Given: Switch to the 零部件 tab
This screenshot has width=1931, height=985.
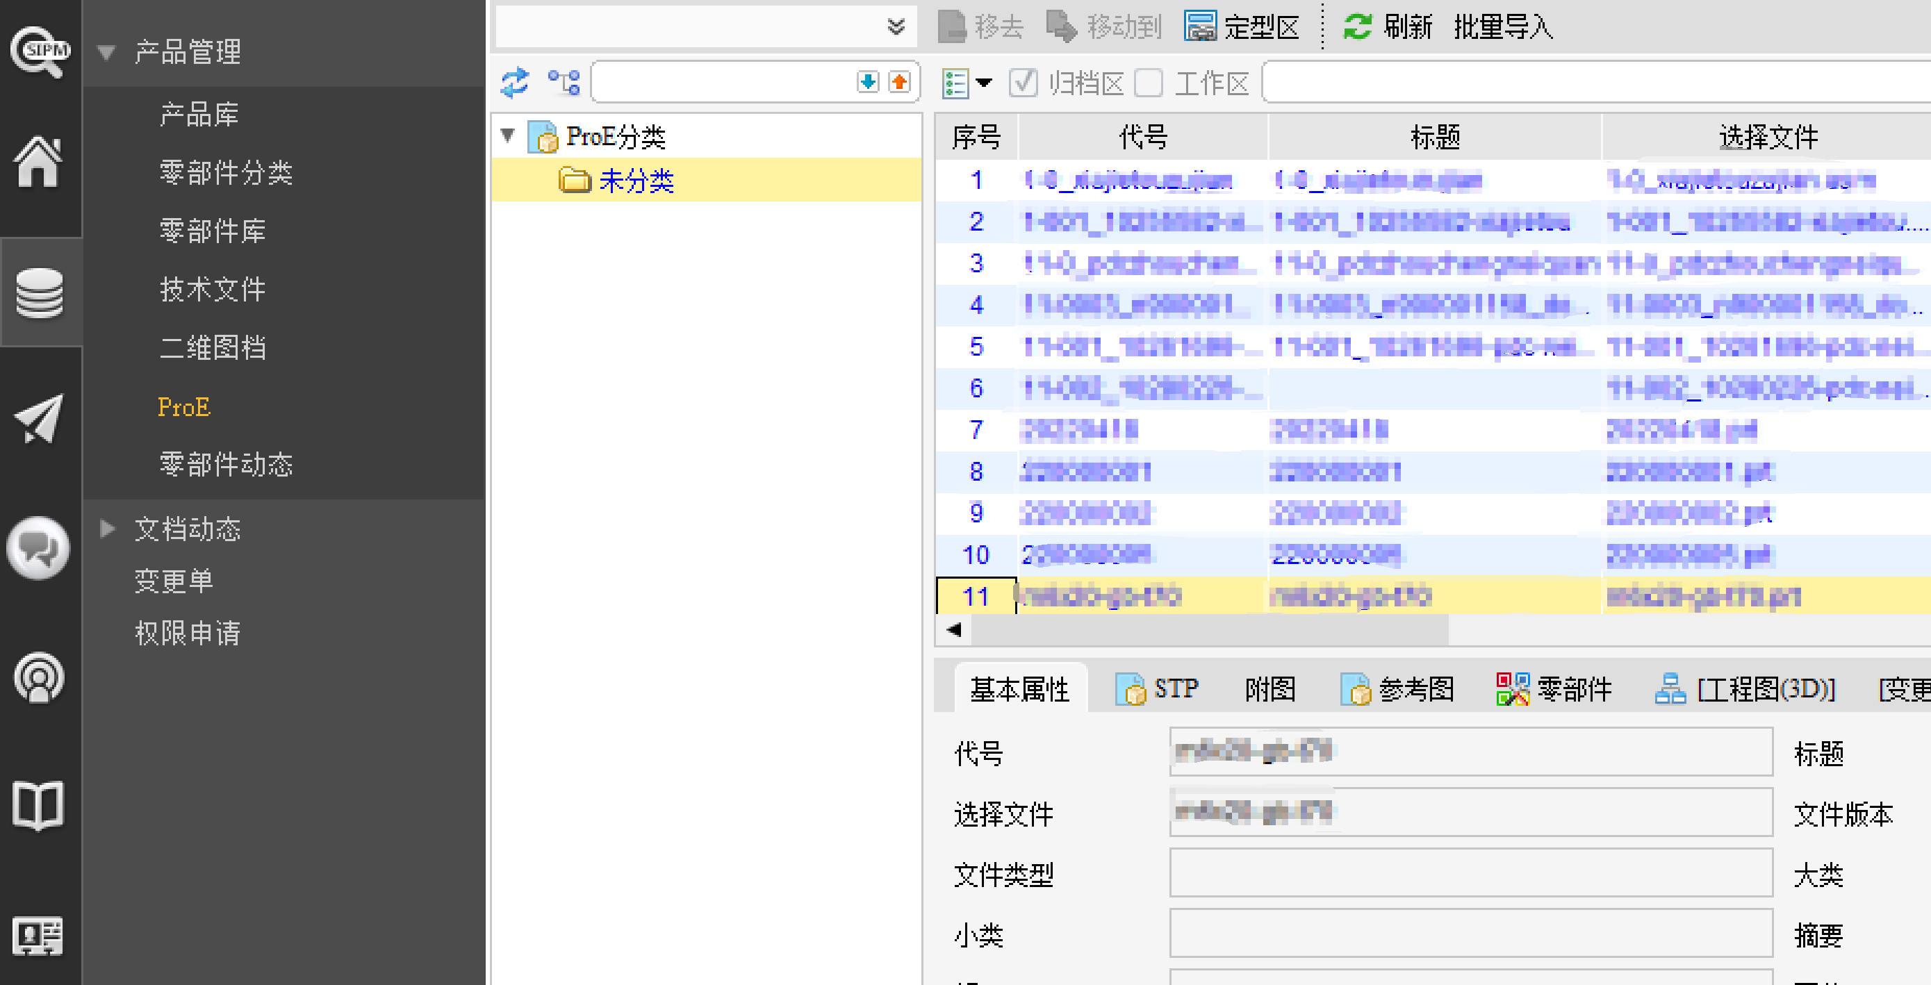Looking at the screenshot, I should pos(1554,688).
